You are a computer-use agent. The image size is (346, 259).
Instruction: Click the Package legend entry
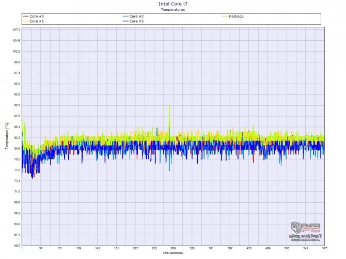233,17
